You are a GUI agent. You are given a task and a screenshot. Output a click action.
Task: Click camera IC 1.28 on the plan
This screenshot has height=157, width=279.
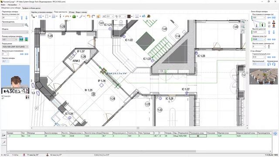(x=197, y=53)
